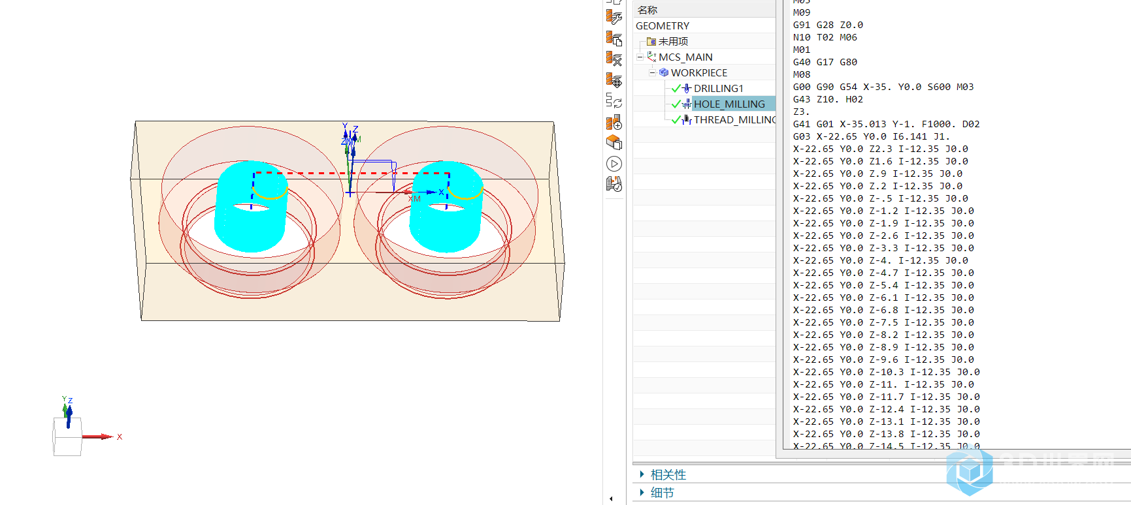
Task: Click the XM axis label in the viewport
Action: [415, 198]
